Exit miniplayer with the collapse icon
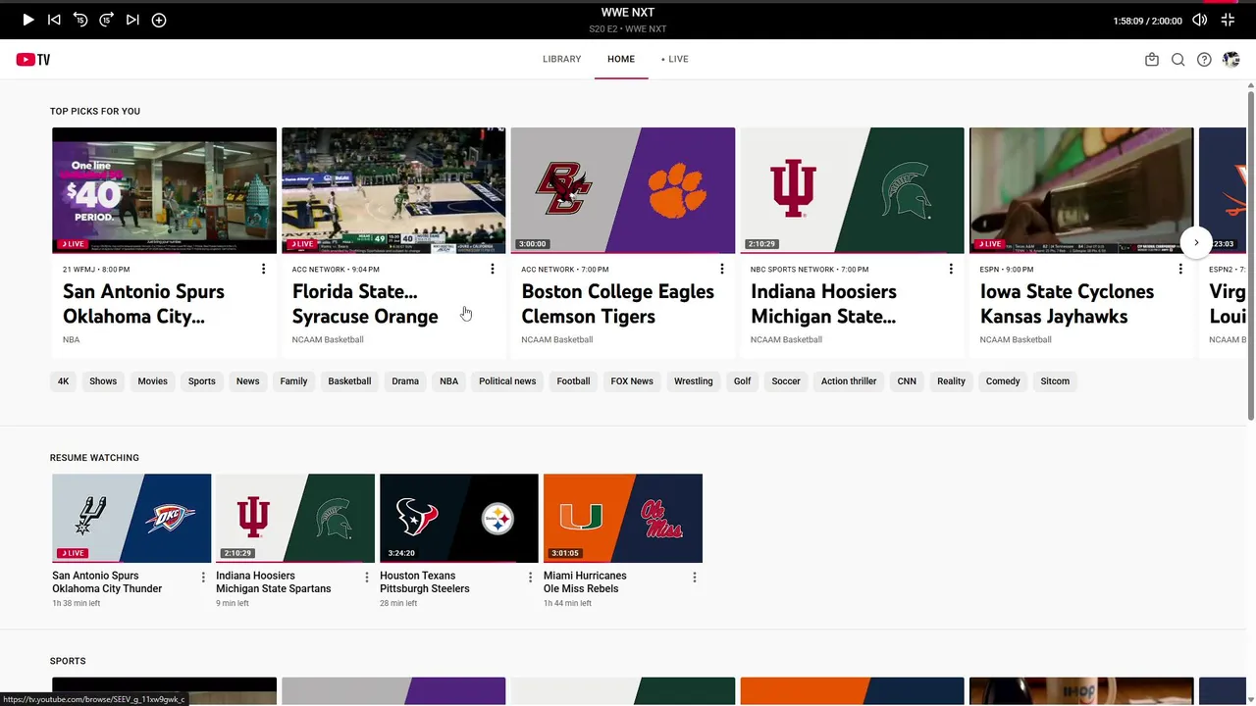 tap(1228, 20)
